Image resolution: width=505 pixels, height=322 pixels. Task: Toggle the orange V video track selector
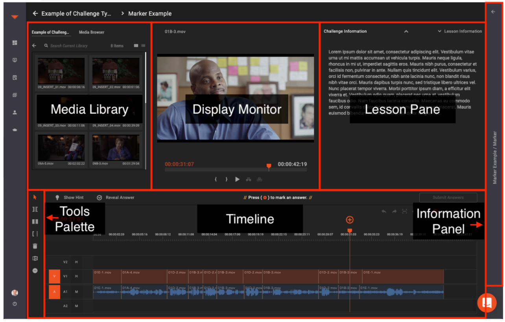(54, 277)
